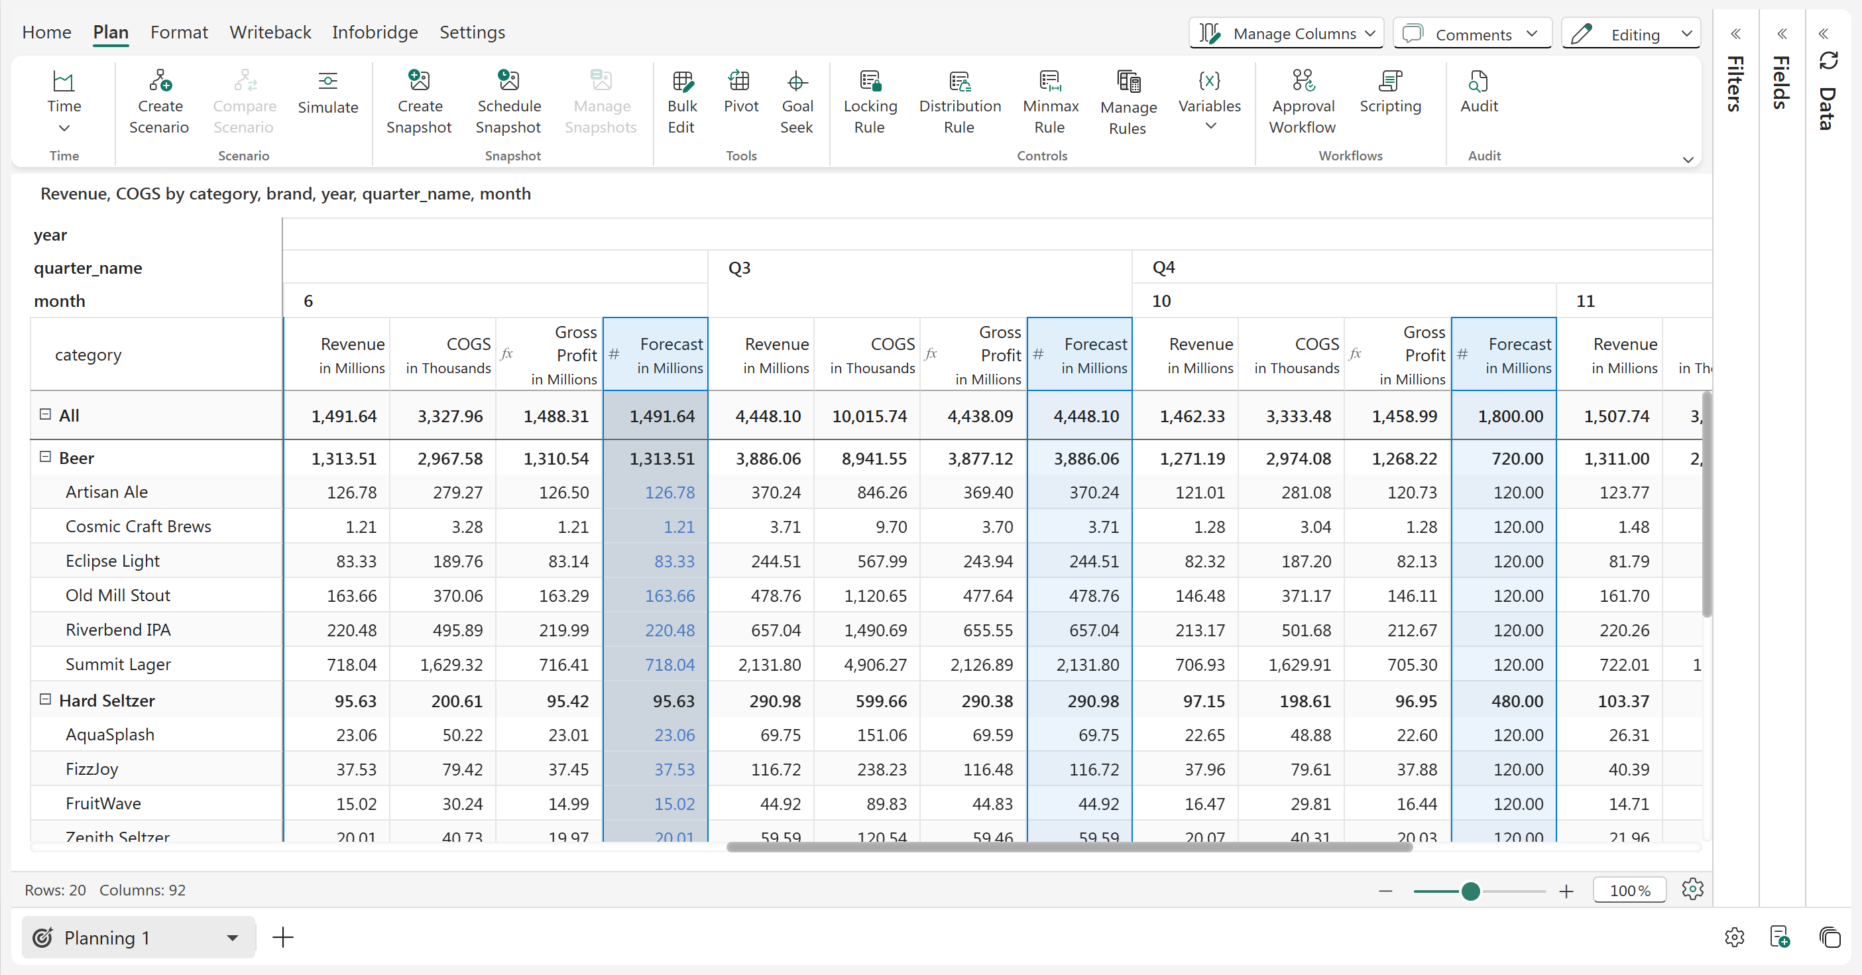Image resolution: width=1862 pixels, height=975 pixels.
Task: Collapse the All row group
Action: [x=46, y=414]
